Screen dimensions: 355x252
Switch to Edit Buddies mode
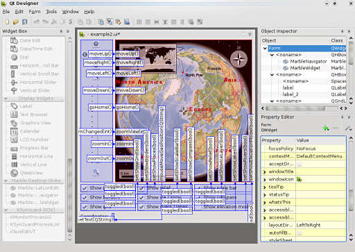pos(118,22)
